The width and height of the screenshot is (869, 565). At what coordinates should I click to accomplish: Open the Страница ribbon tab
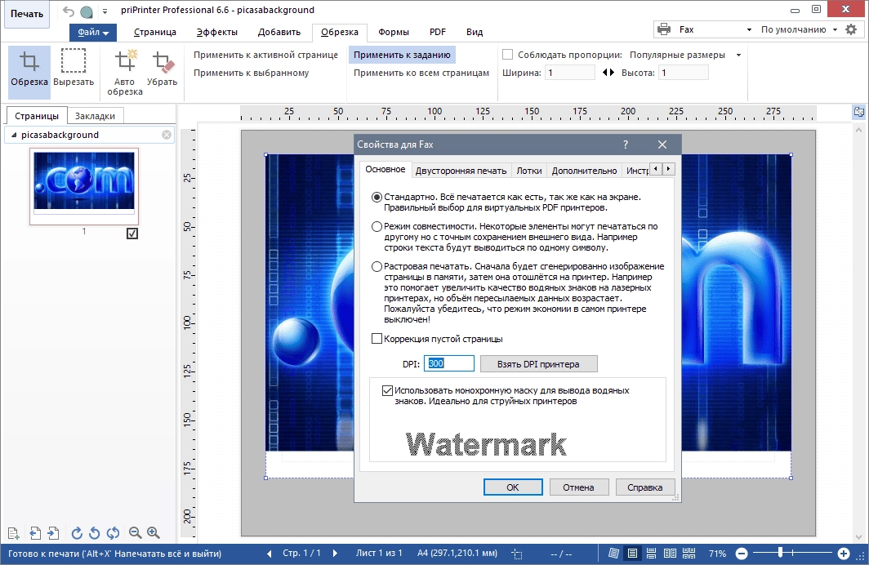pos(155,32)
